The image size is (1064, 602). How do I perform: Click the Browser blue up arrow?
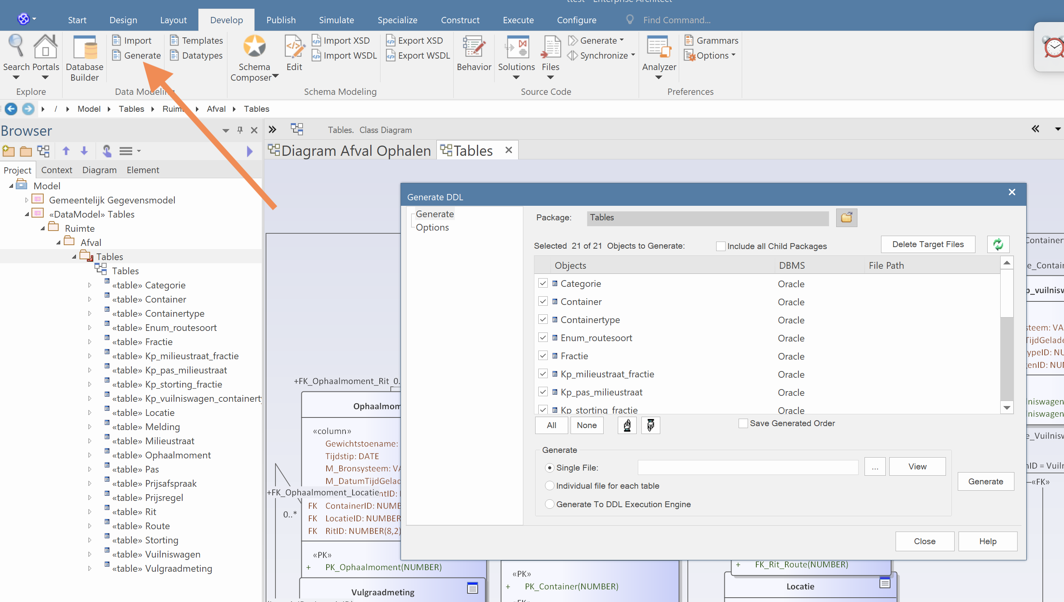tap(66, 151)
